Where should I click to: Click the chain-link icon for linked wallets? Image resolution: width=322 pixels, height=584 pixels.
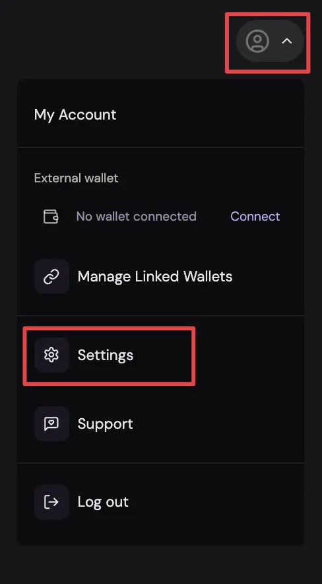pyautogui.click(x=51, y=277)
